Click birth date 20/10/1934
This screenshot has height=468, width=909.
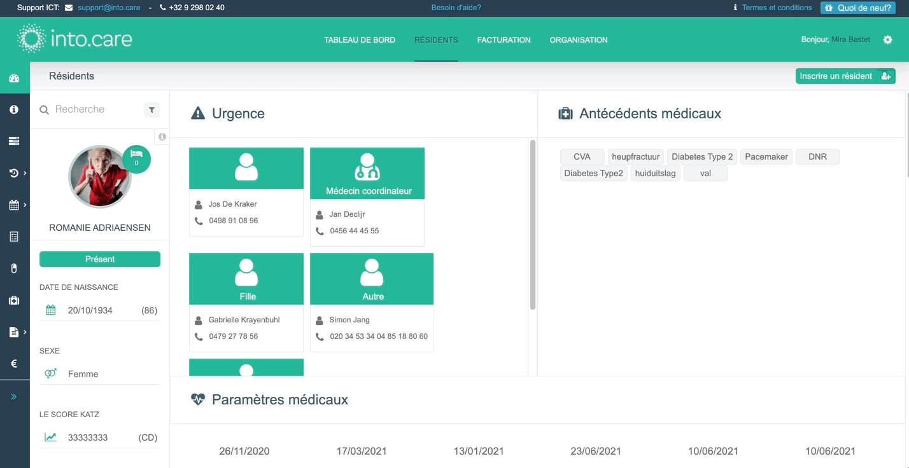91,310
